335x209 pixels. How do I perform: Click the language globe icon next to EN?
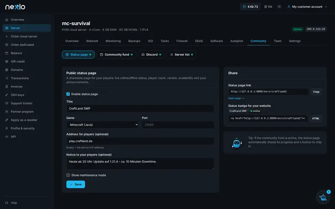coord(265,7)
